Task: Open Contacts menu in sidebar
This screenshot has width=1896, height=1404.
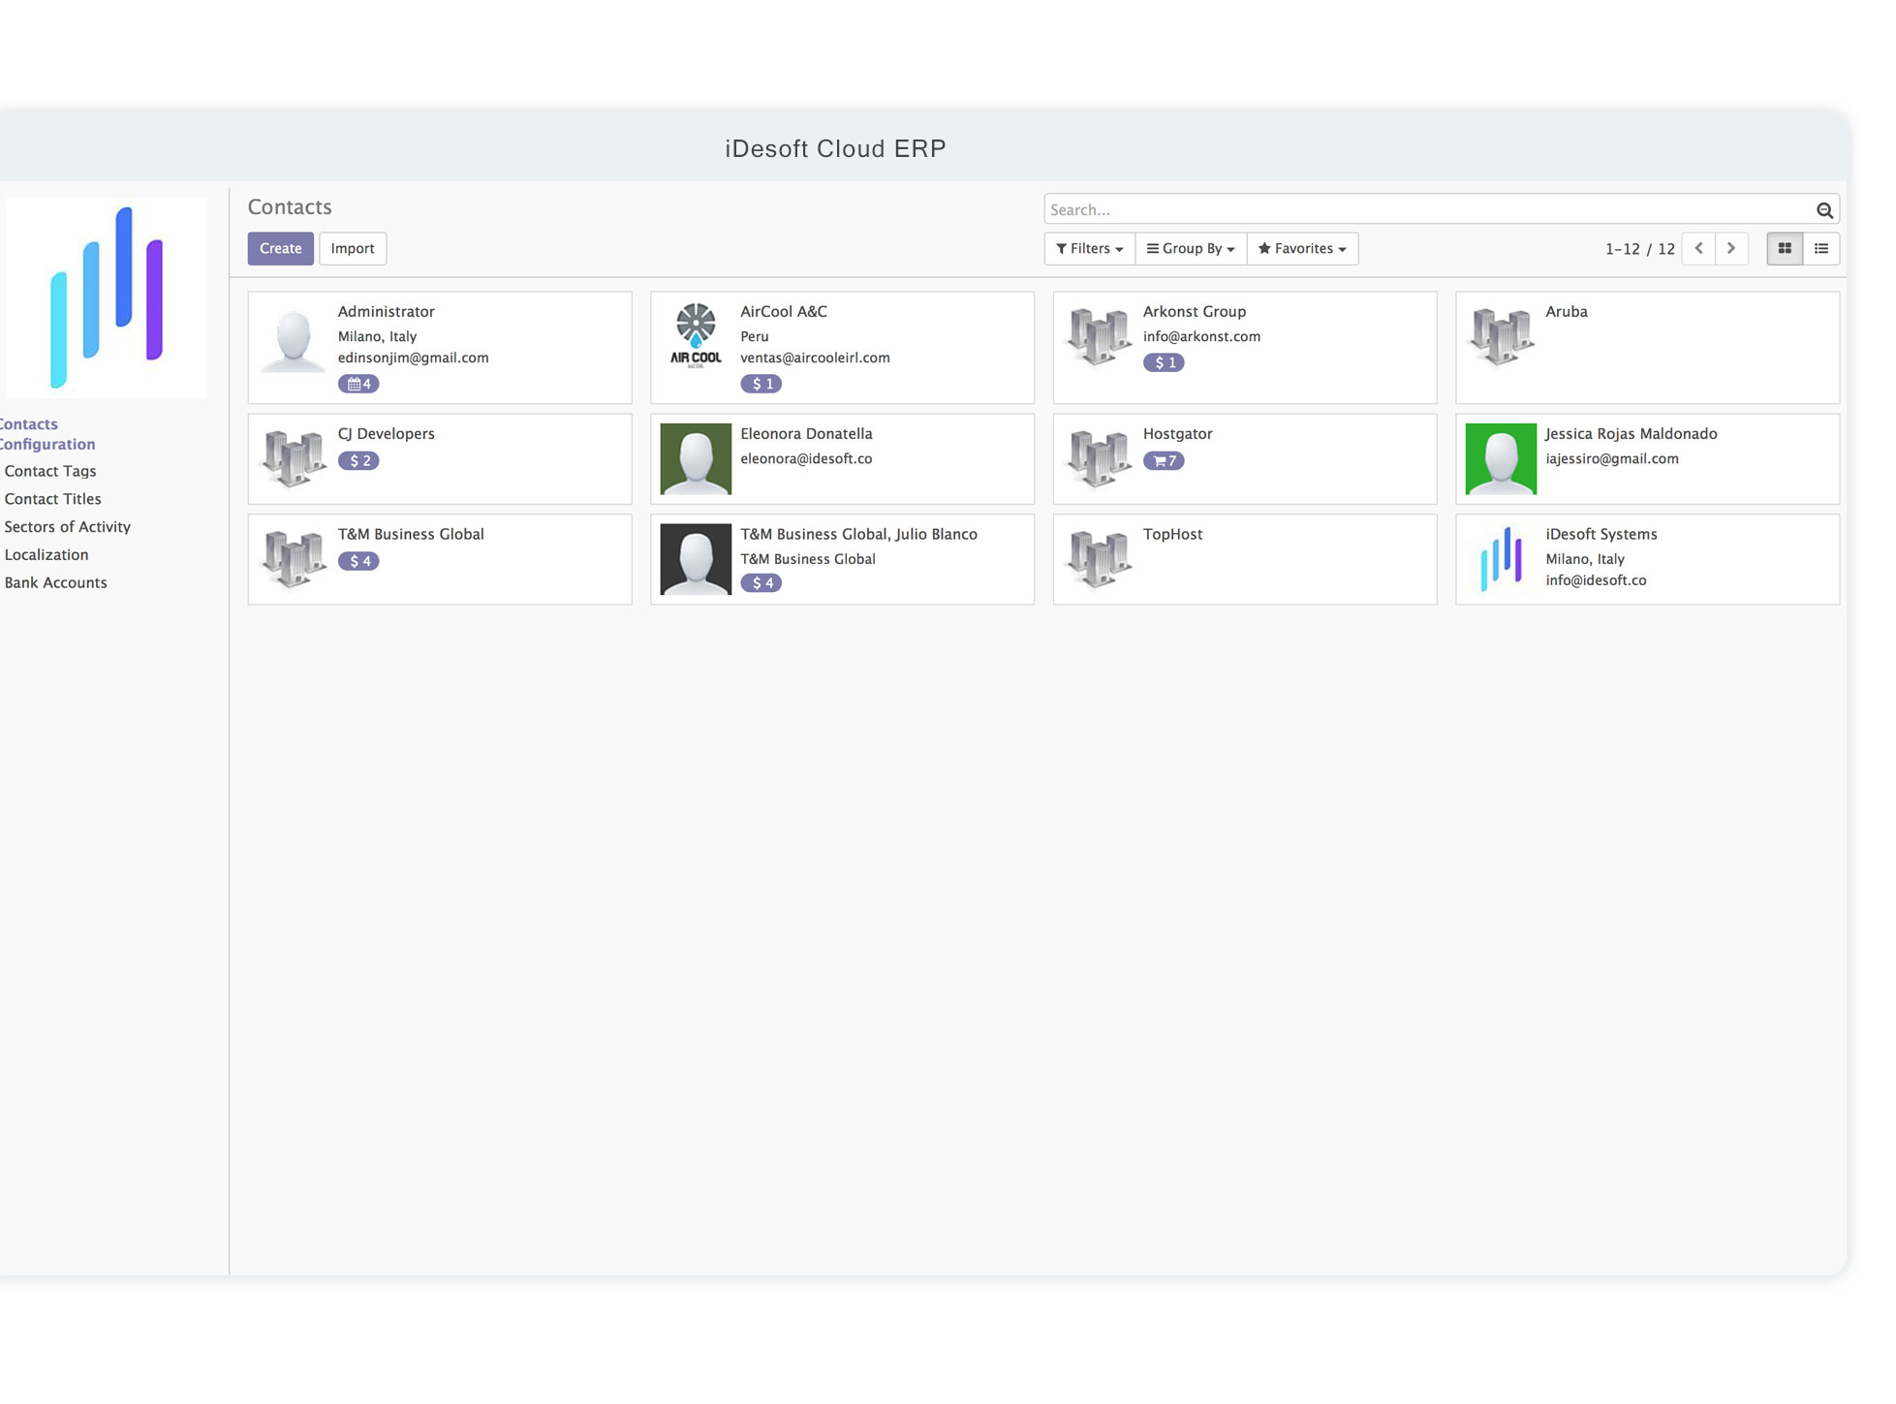Action: (x=28, y=424)
